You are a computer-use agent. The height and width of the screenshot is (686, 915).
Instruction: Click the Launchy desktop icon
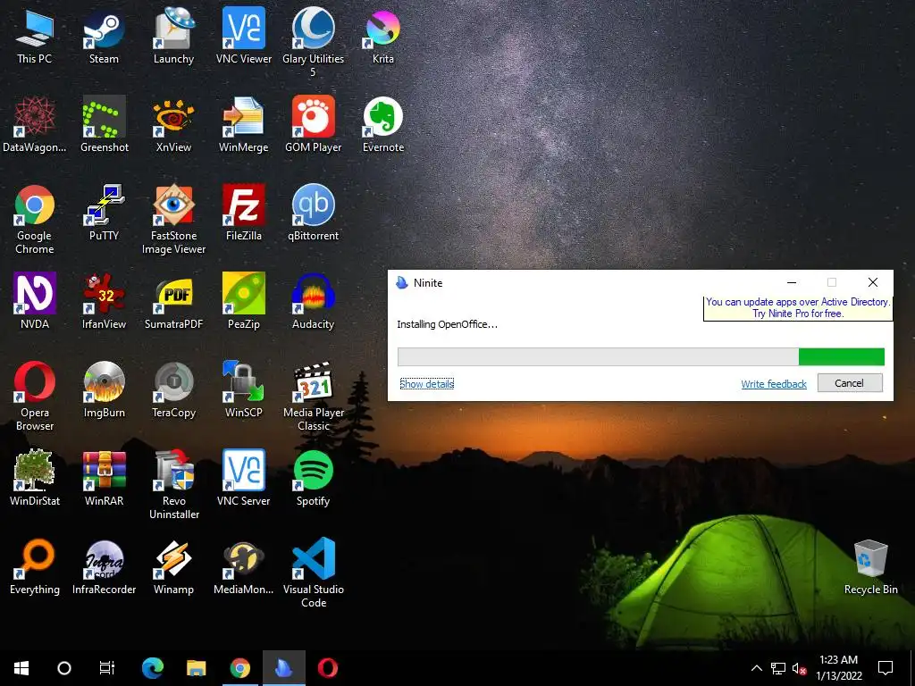click(x=173, y=35)
